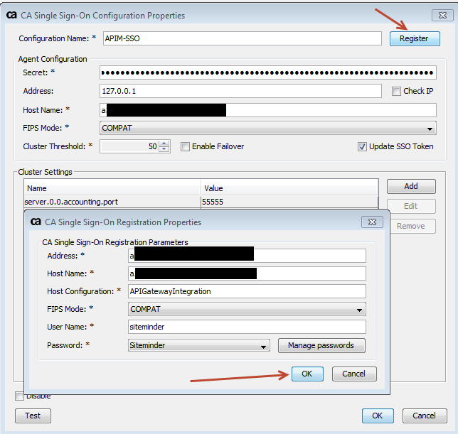Edit Host Configuration field APIGatewayIntegration
This screenshot has height=434, width=458.
pyautogui.click(x=247, y=291)
